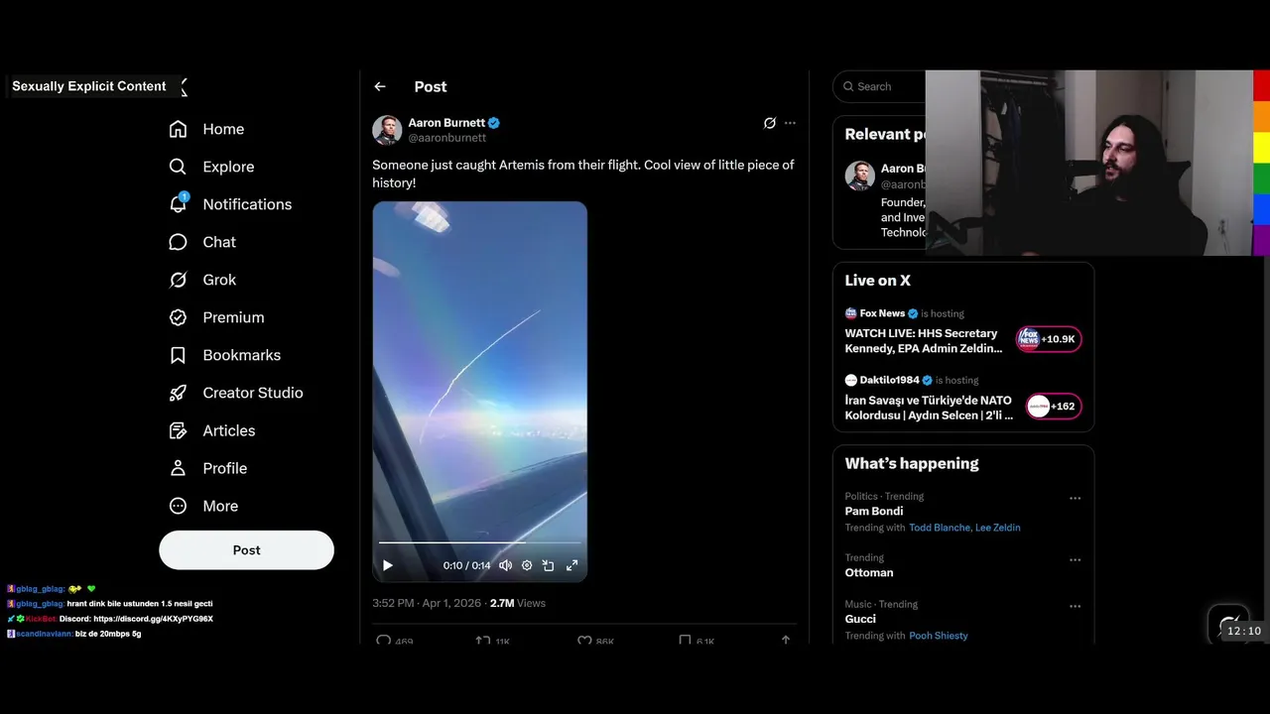Click the Creator Studio rocket icon
Viewport: 1270px width, 714px height.
click(x=178, y=393)
